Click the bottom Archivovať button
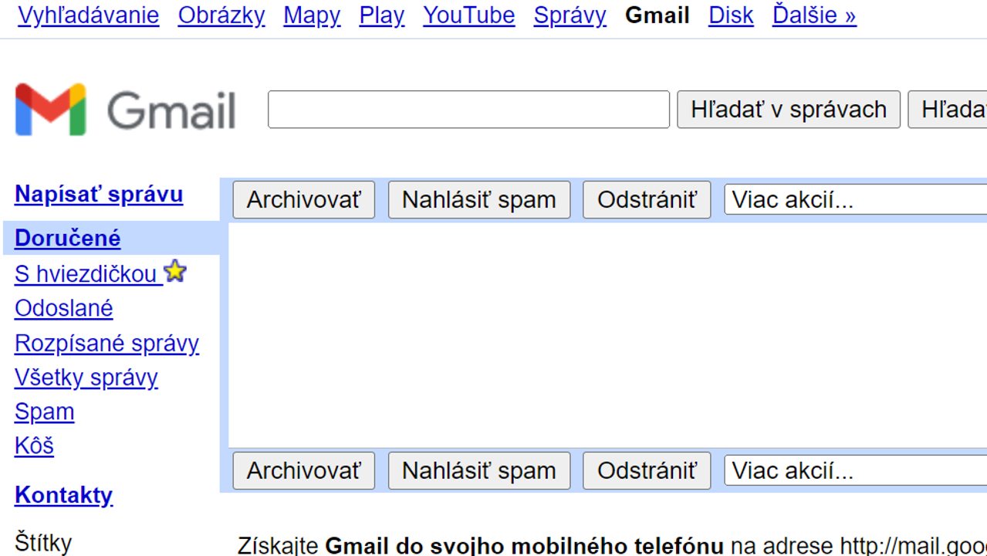Image resolution: width=987 pixels, height=556 pixels. [x=303, y=470]
